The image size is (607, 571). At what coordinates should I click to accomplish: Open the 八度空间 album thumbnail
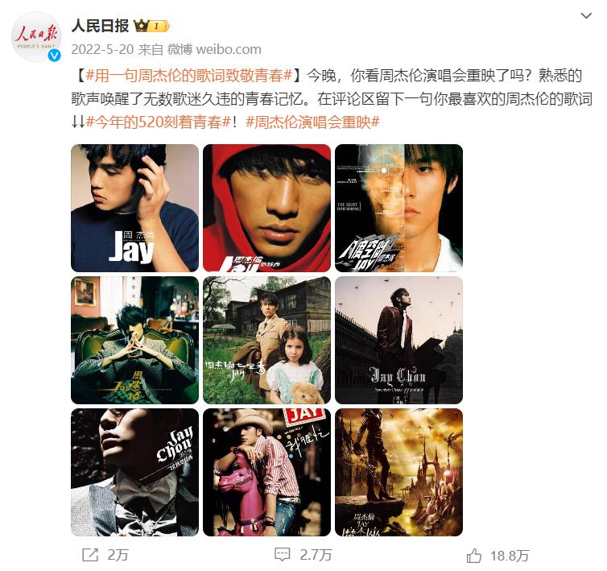click(x=398, y=208)
